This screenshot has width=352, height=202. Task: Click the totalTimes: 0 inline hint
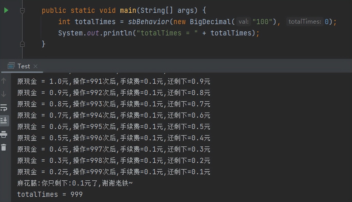pyautogui.click(x=308, y=22)
